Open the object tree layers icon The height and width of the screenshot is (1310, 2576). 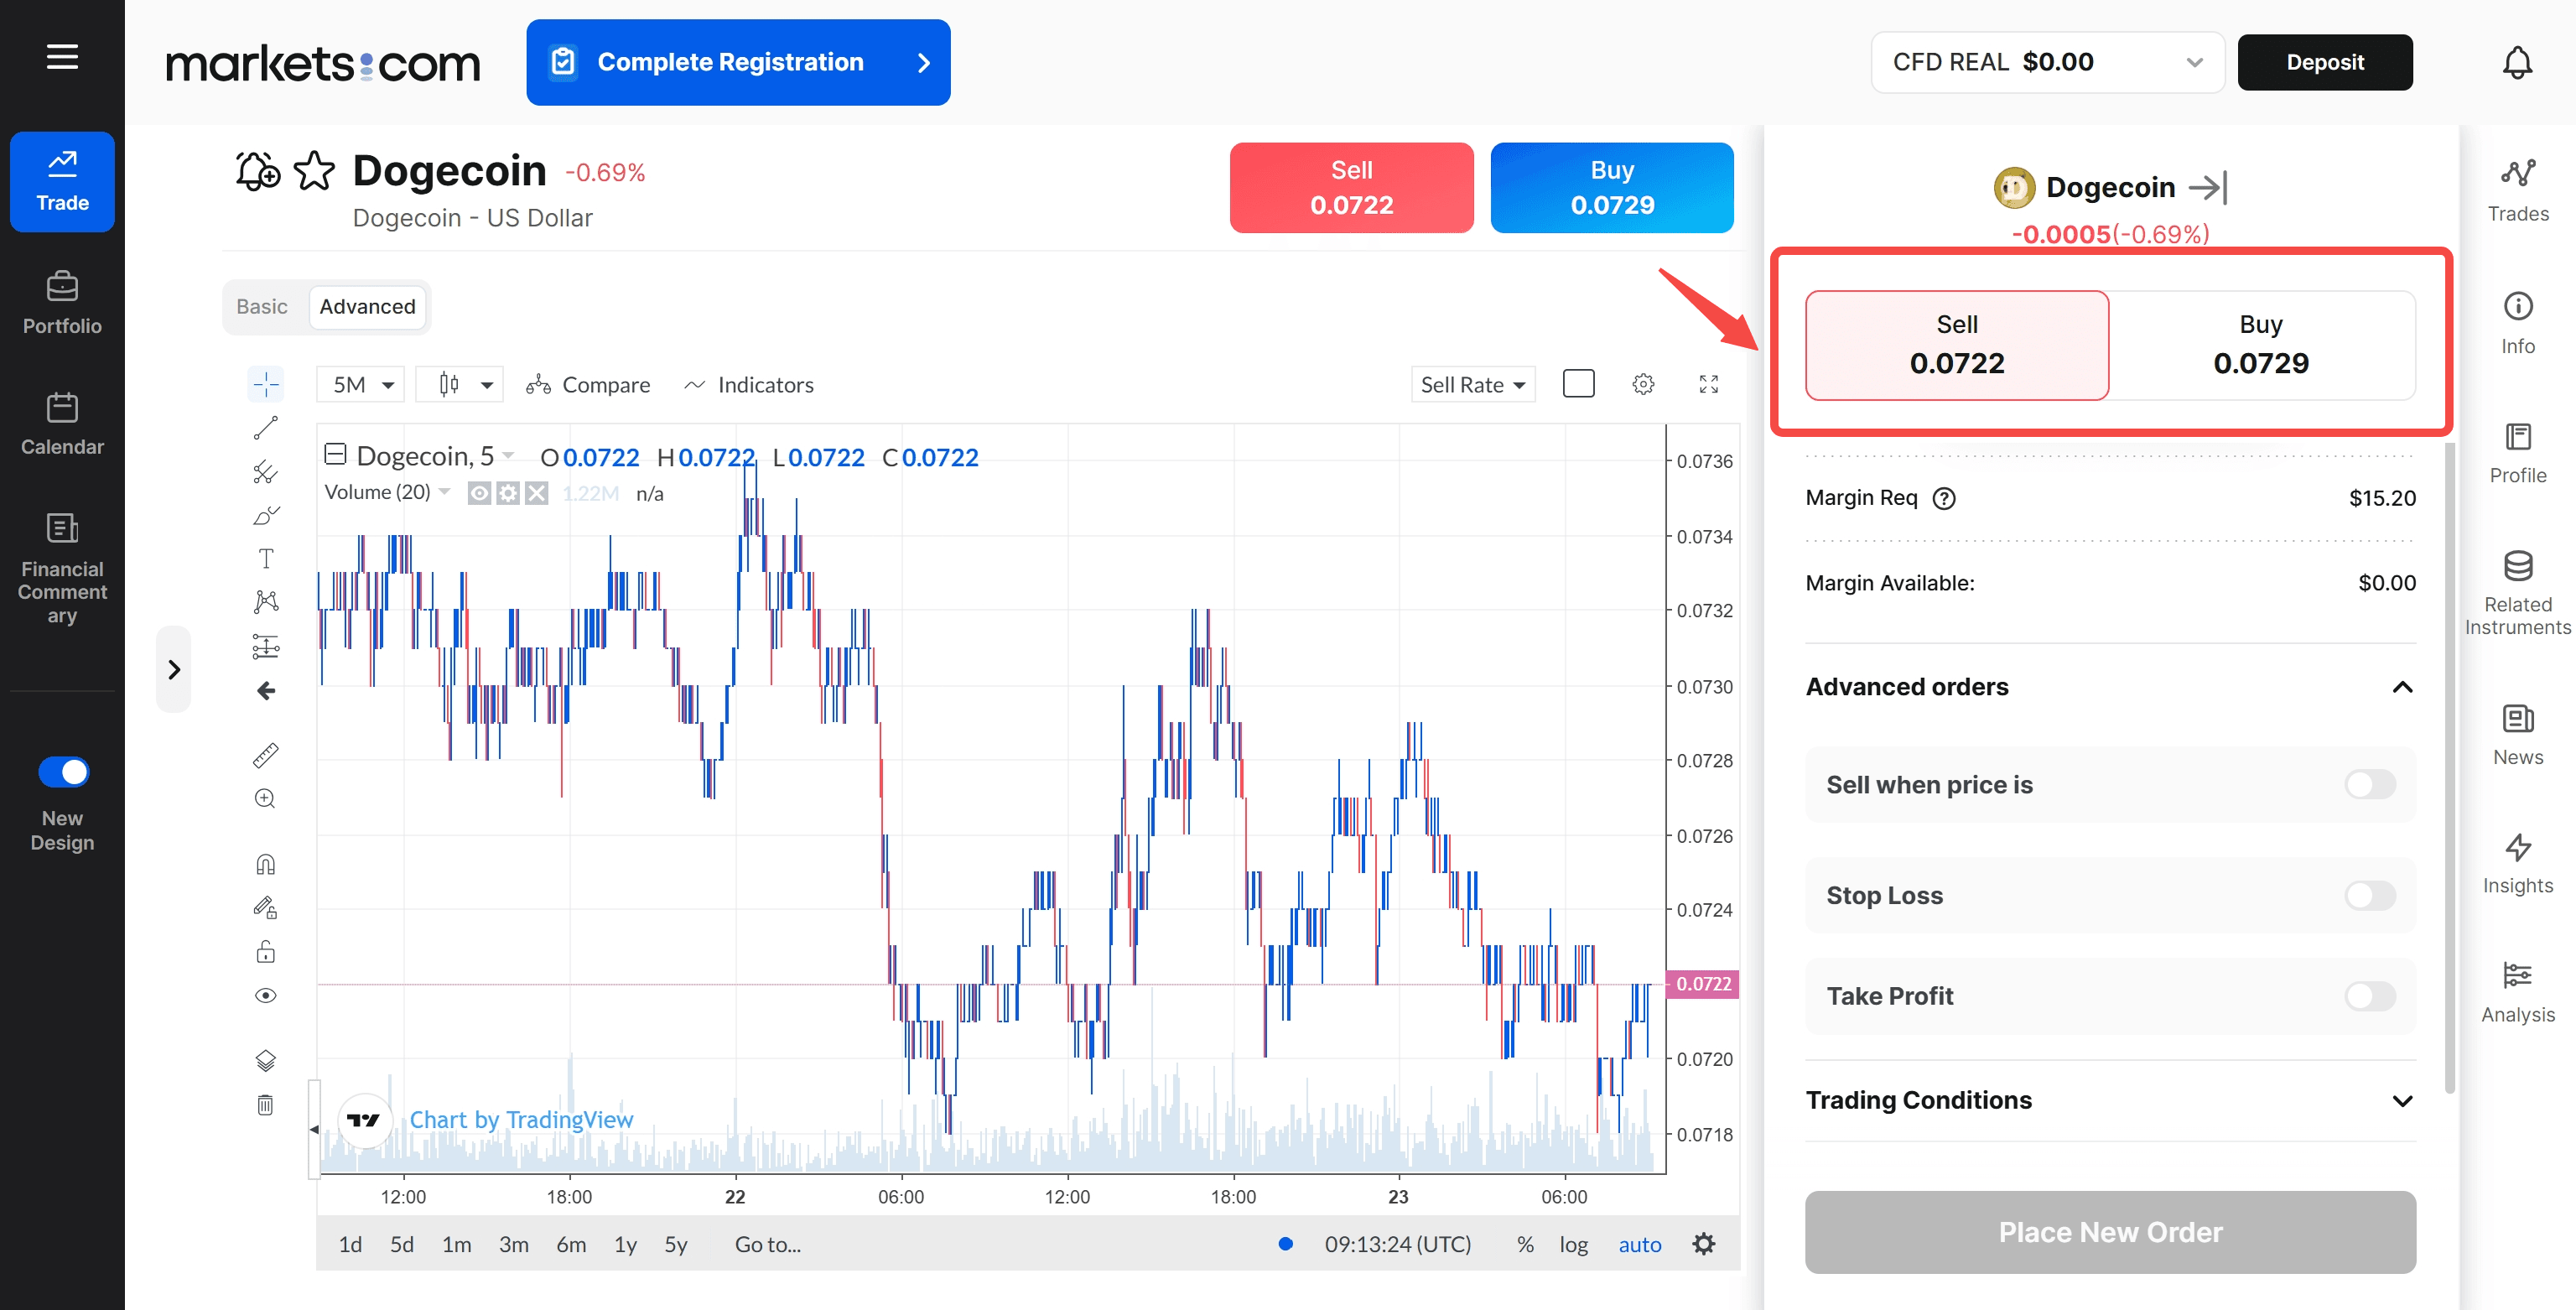point(266,1060)
